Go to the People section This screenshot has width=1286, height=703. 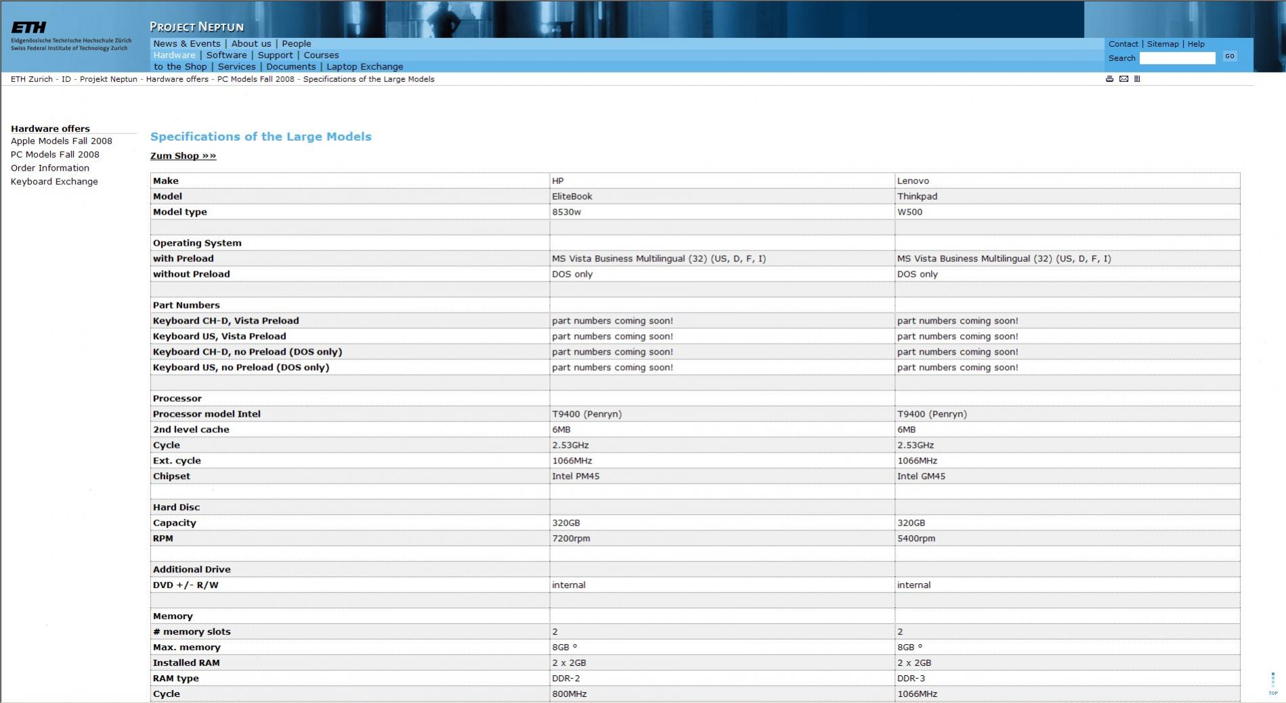pyautogui.click(x=297, y=44)
